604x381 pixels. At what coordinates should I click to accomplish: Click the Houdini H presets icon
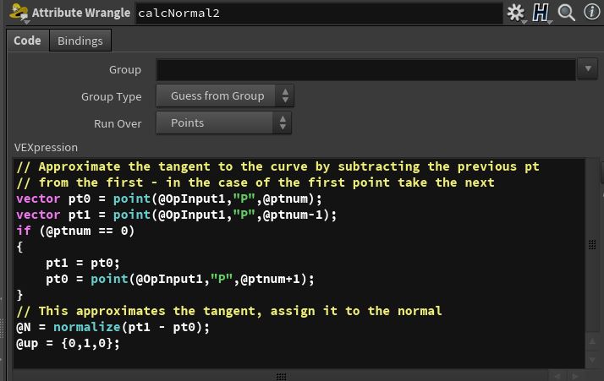[x=540, y=13]
